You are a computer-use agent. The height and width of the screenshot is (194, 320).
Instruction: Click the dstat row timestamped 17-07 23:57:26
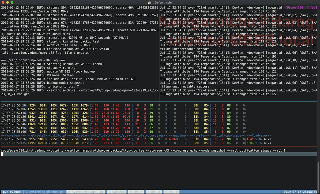pyautogui.click(x=124, y=117)
